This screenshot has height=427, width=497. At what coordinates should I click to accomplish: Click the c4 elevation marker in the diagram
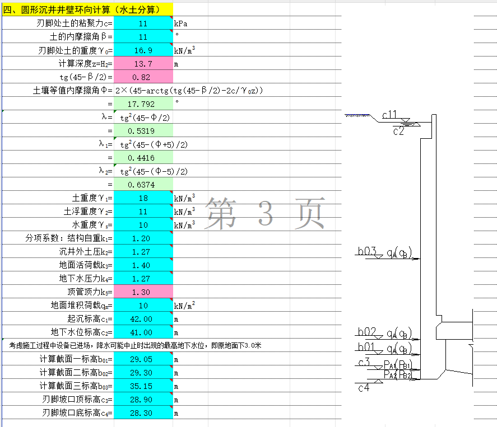click(364, 388)
